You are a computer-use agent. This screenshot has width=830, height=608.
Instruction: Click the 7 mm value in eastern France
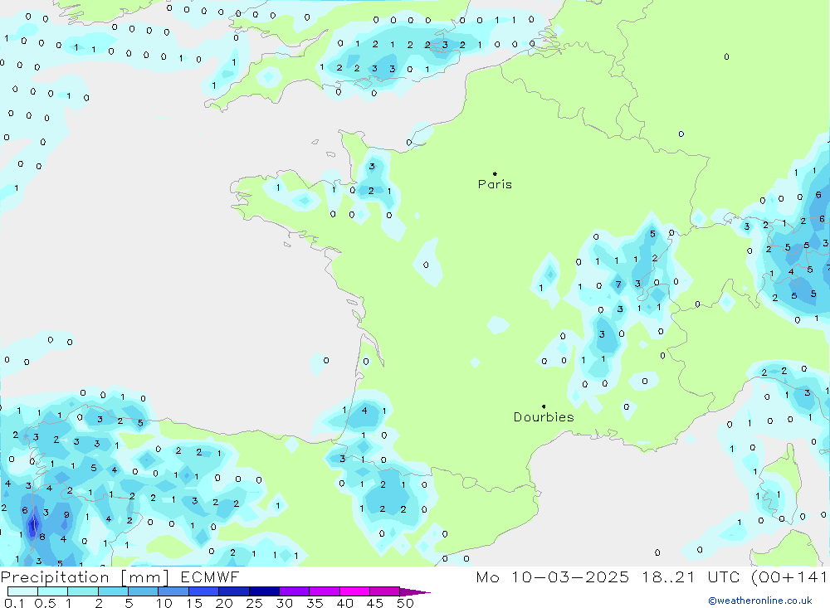618,285
